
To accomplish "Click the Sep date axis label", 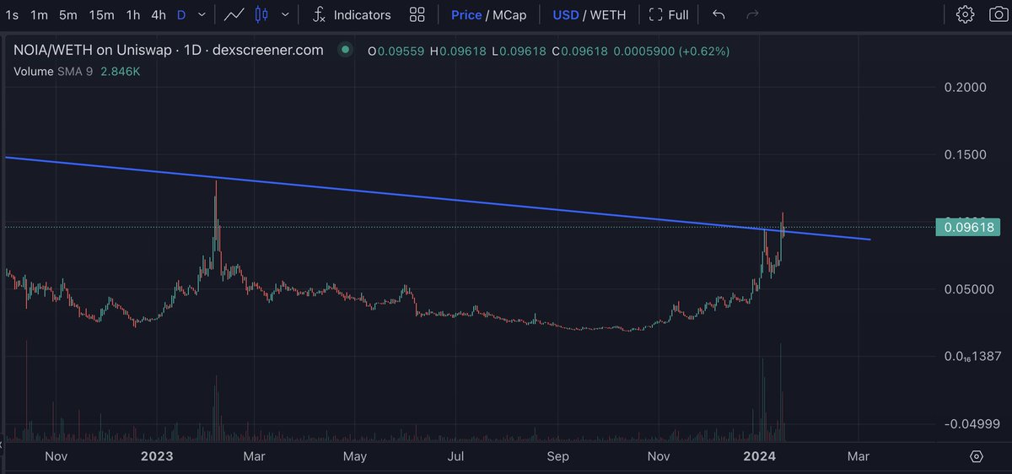I will [558, 456].
